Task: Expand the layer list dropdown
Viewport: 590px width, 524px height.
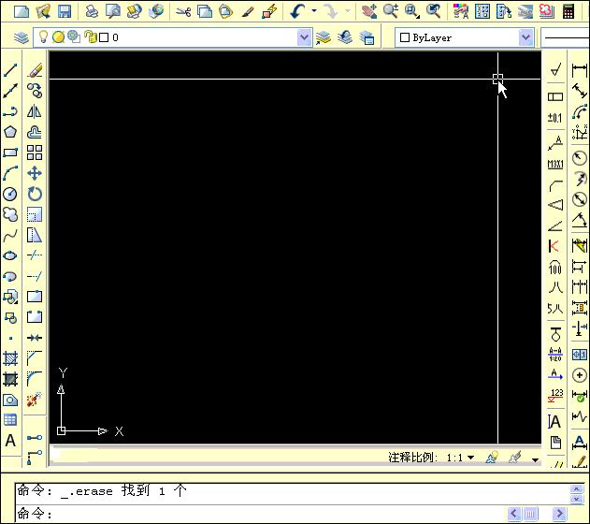Action: (x=304, y=37)
